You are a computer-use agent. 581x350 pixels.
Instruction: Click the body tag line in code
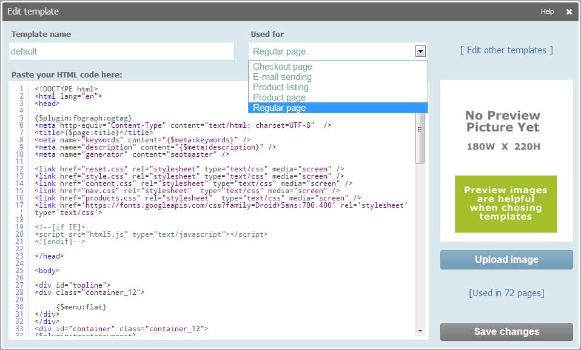point(47,271)
